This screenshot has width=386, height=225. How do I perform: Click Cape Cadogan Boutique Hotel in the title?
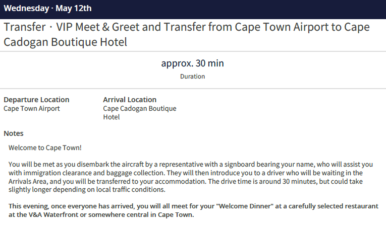tap(66, 42)
